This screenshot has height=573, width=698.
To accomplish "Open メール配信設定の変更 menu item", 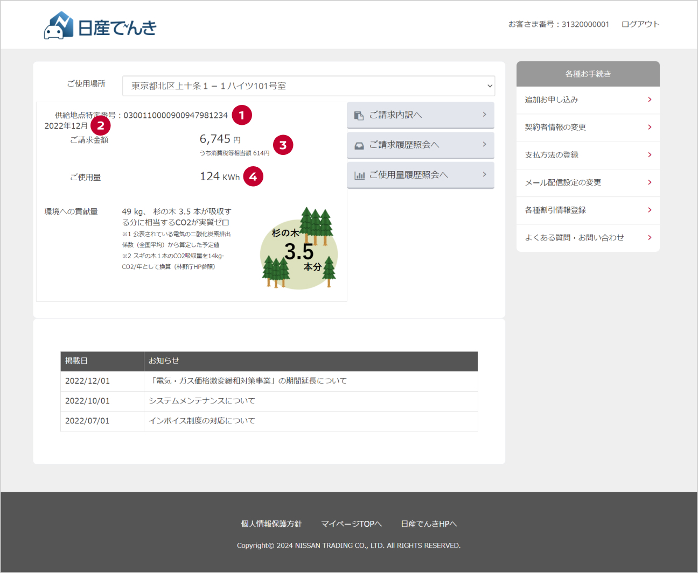I will pos(563,182).
